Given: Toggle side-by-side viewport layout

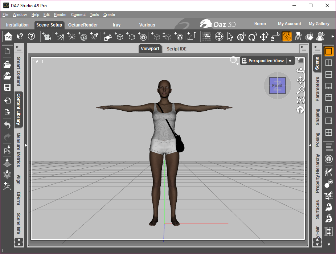Looking at the screenshot, I should pos(329,63).
